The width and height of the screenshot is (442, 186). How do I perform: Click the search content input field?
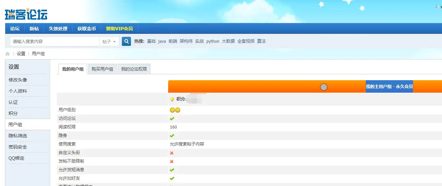click(55, 41)
